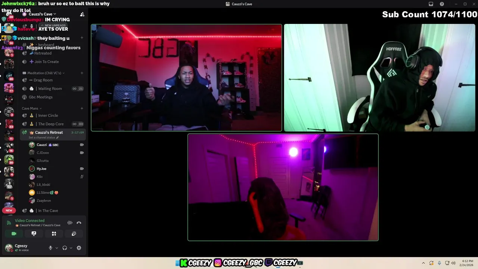
Task: Select Zaaybron in the voice member list
Action: [56, 201]
